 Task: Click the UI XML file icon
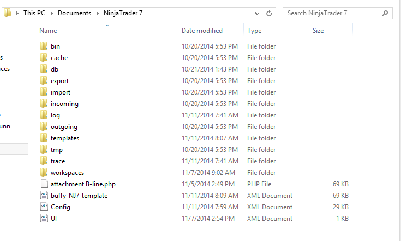click(x=44, y=218)
